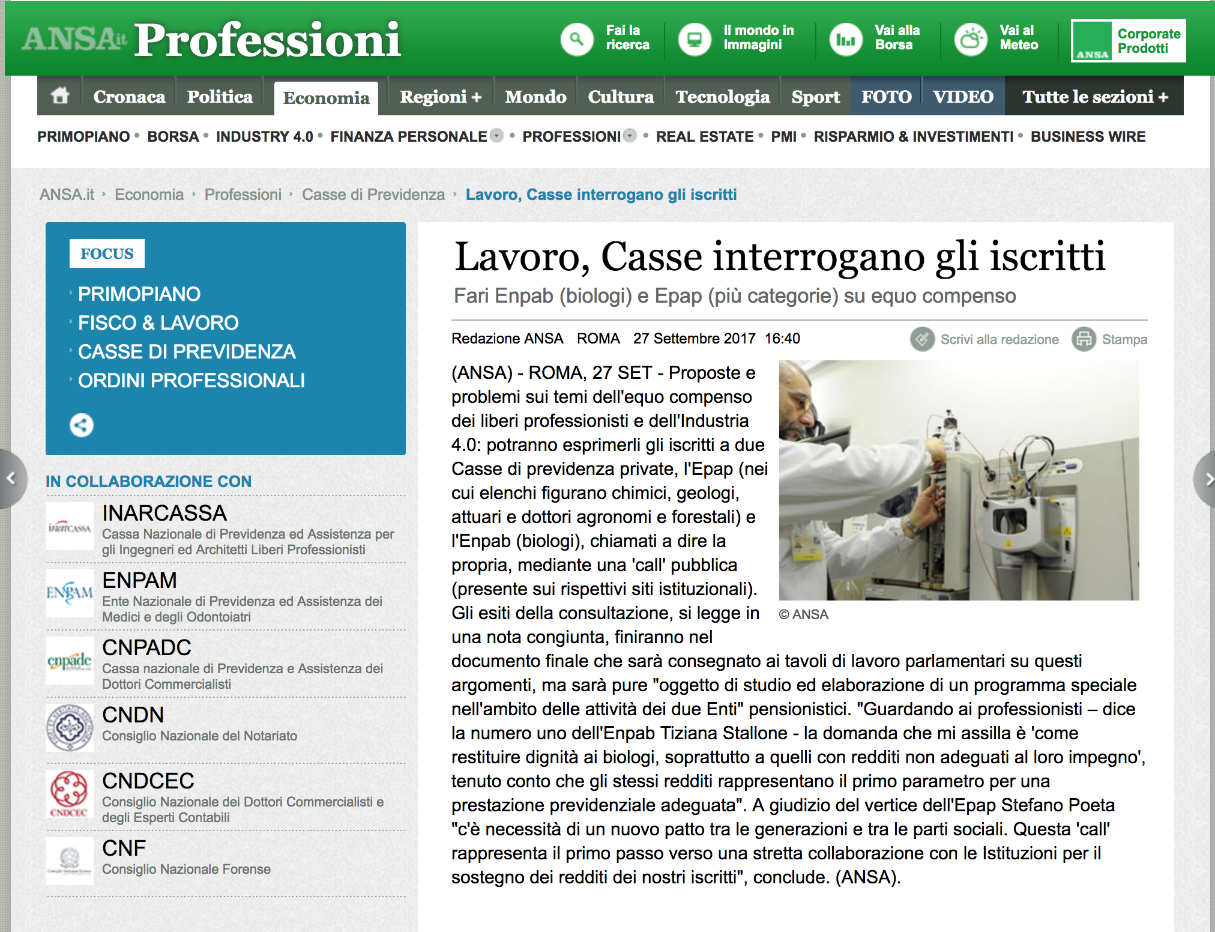
Task: Click the INARCASSA heading link
Action: click(164, 513)
